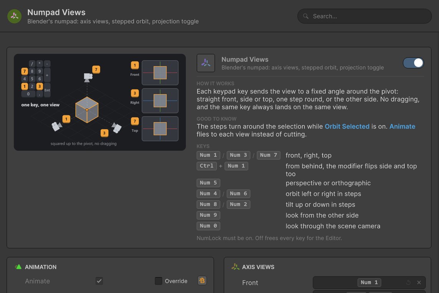Click the 'look through the scene camera' text
The image size is (439, 293).
(333, 226)
